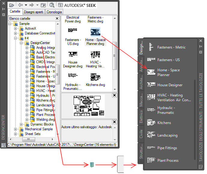Select the Struttur... tool palette tab
Viewport: 207px width, 174px height.
pyautogui.click(x=141, y=151)
